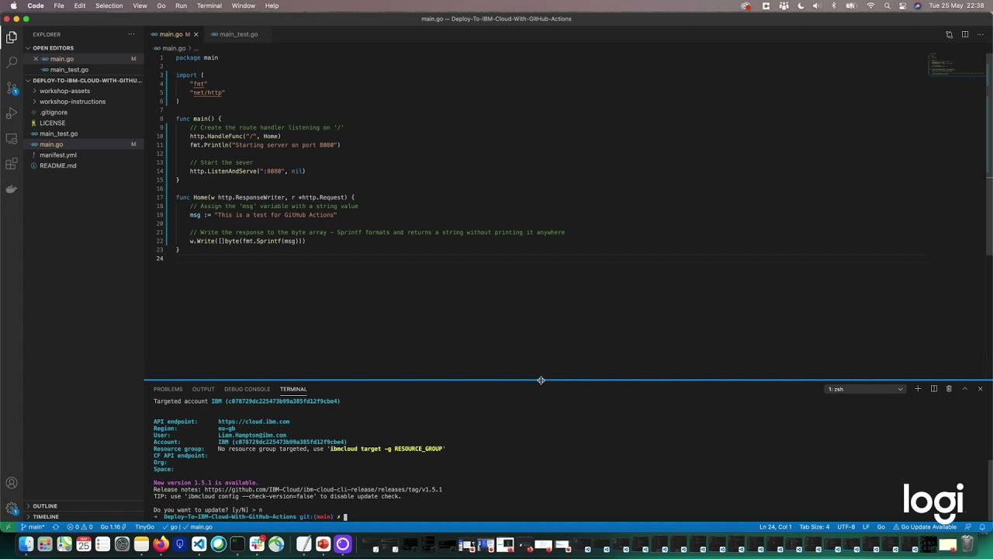Change Tab Size: 4 indentation setting

pos(815,527)
